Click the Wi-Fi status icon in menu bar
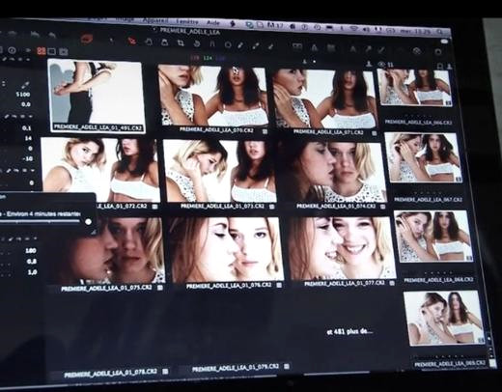Screen dimensions: 502x392 pyautogui.click(x=354, y=29)
